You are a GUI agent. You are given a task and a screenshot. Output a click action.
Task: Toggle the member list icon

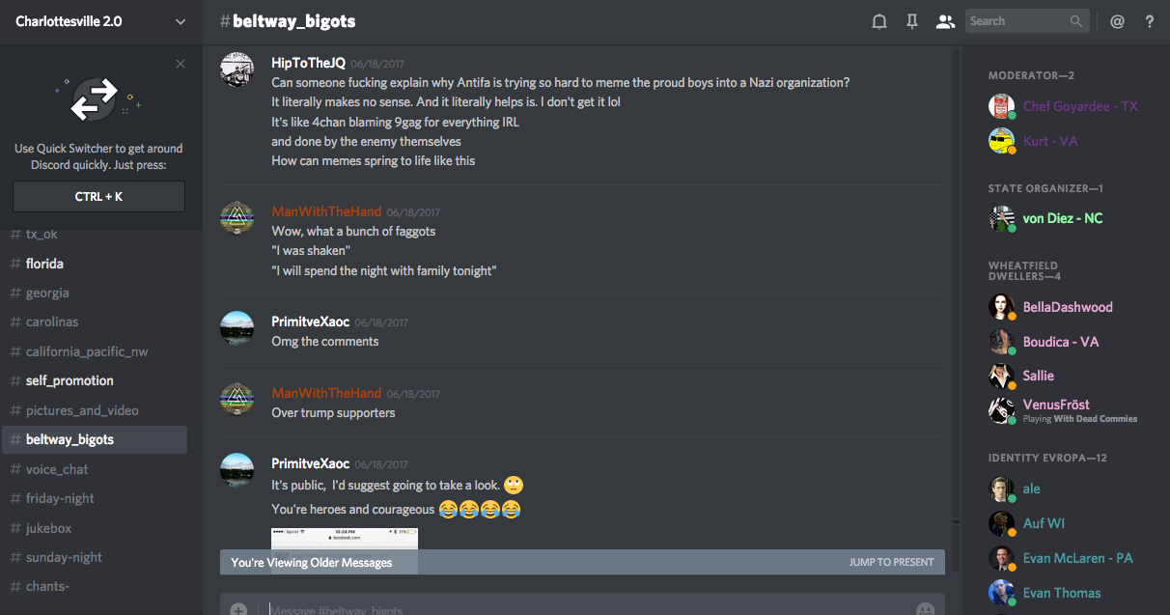pyautogui.click(x=945, y=21)
